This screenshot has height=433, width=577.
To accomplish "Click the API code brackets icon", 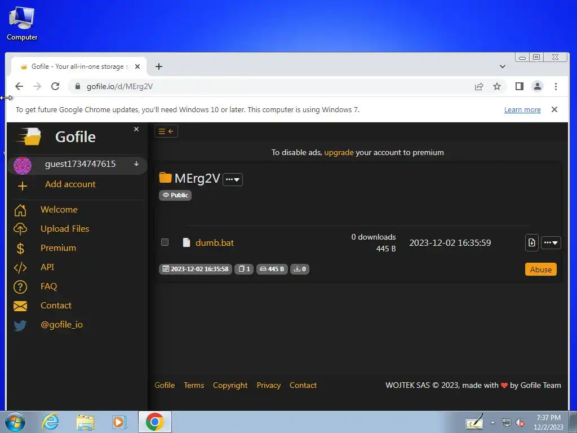I will click(x=20, y=268).
